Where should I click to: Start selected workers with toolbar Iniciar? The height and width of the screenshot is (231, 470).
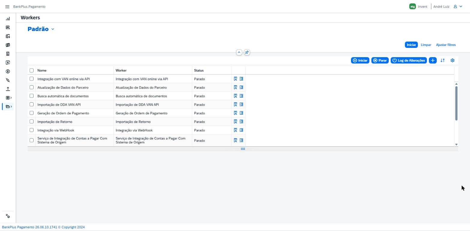(x=360, y=60)
